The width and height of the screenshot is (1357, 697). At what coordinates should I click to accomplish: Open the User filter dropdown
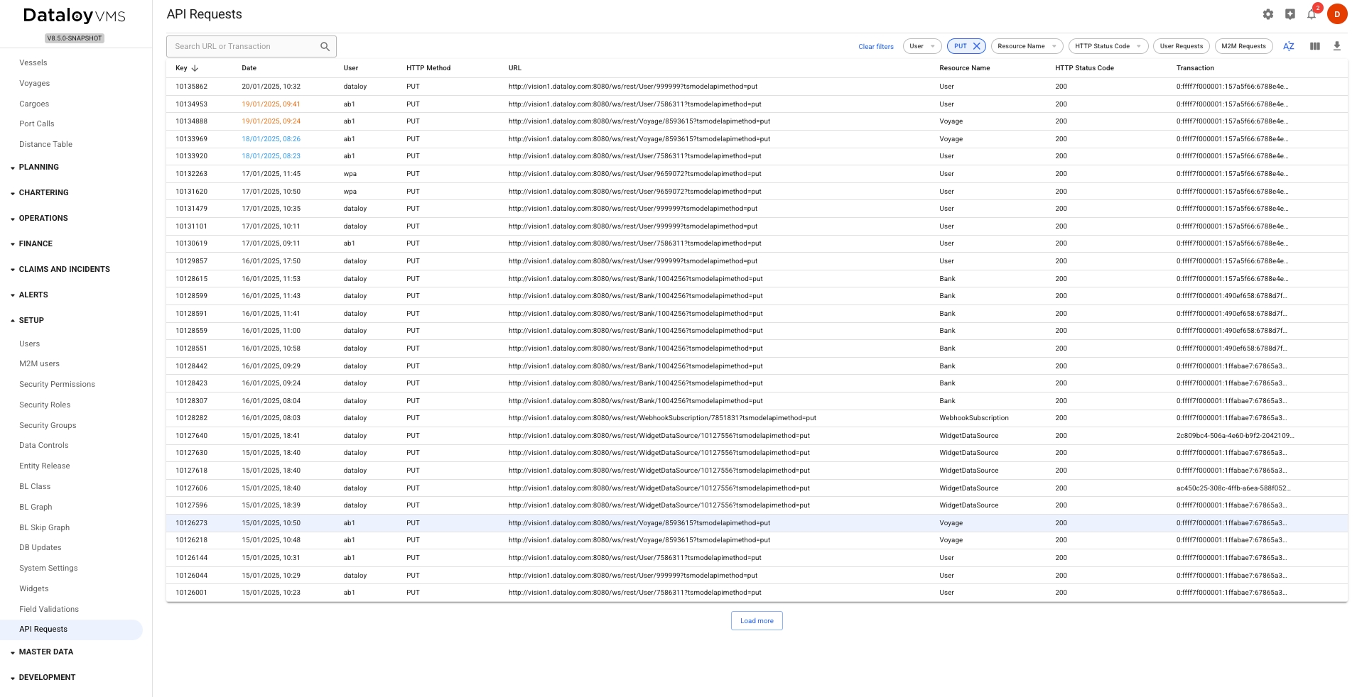click(922, 46)
